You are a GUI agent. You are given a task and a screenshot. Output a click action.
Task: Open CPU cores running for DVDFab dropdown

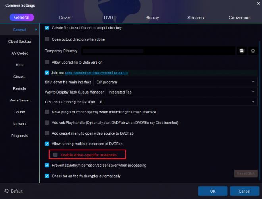point(177,102)
